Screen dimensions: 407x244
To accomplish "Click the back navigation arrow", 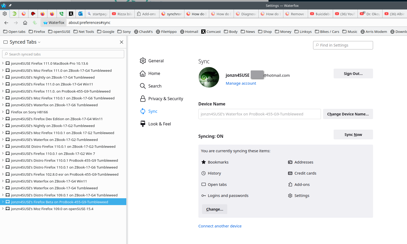I will click(6, 23).
